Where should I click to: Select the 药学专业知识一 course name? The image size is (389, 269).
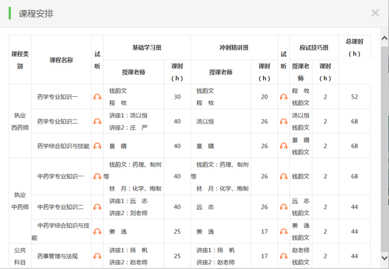click(x=57, y=97)
